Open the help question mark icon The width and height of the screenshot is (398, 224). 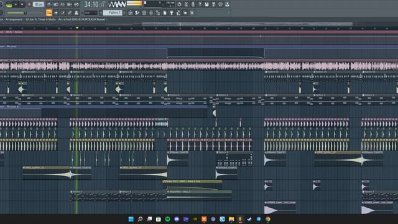click(x=200, y=4)
